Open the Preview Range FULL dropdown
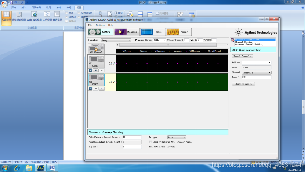Screen dimensions: 305x172 [164, 40]
